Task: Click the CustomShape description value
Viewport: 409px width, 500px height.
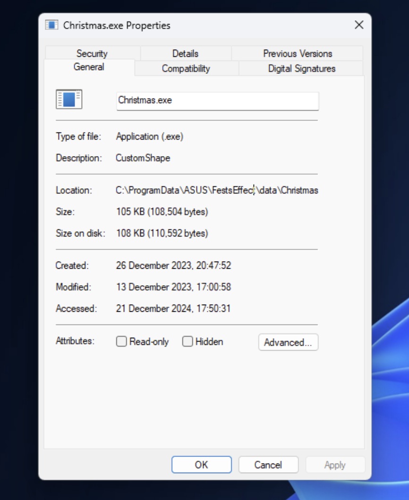Action: (143, 158)
